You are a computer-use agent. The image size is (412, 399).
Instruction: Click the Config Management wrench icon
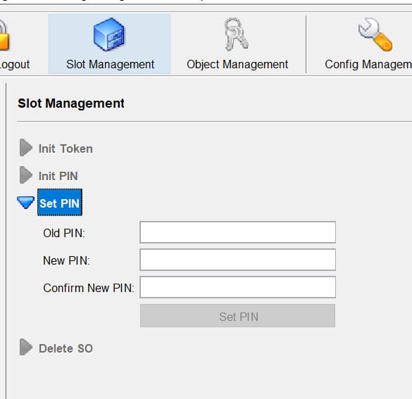pyautogui.click(x=375, y=34)
